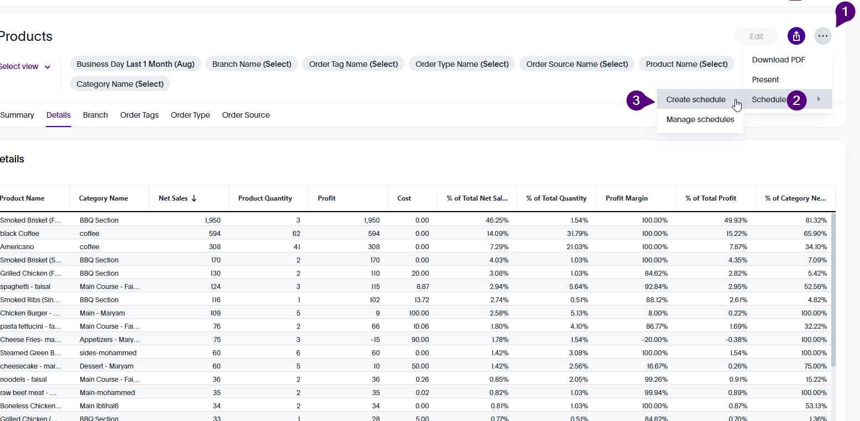Click the share export icon
The width and height of the screenshot is (860, 421).
point(796,36)
